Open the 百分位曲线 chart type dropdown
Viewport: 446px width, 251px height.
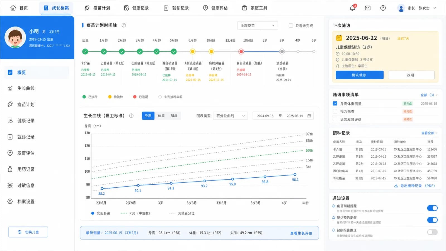[x=231, y=116]
